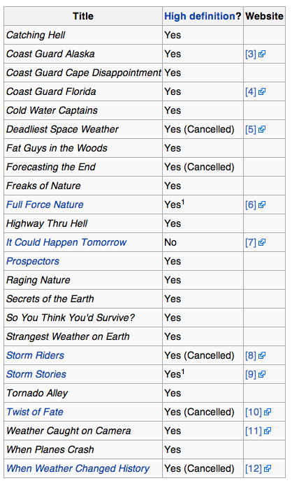Click external link icon beside reference [4]

262,91
